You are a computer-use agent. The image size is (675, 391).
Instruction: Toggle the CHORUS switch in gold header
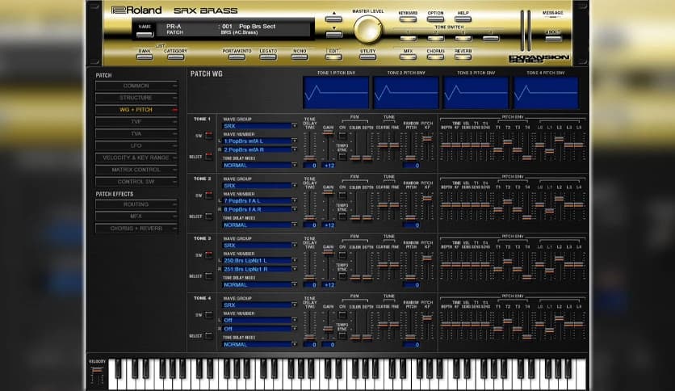tap(435, 57)
